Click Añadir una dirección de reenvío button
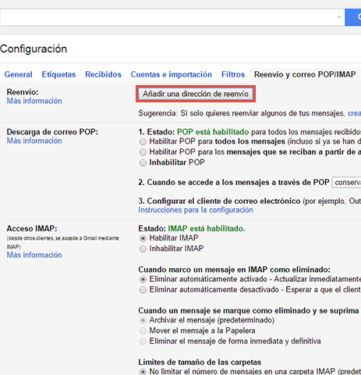This screenshot has width=361, height=375. point(196,94)
